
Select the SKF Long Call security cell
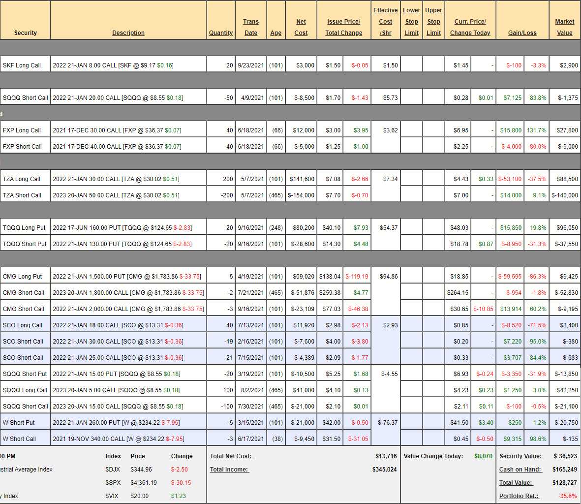tap(22, 65)
